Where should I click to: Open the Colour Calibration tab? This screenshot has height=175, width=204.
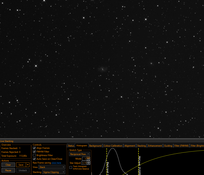point(113,146)
